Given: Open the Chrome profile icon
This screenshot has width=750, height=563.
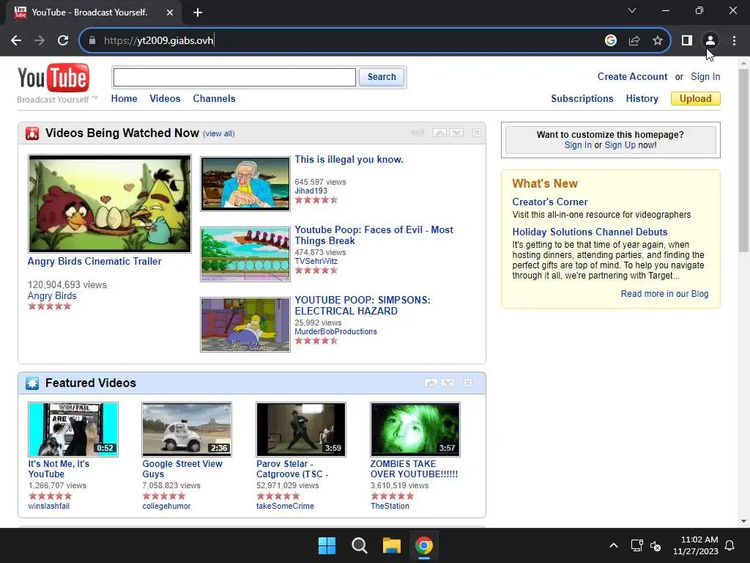Looking at the screenshot, I should click(710, 41).
